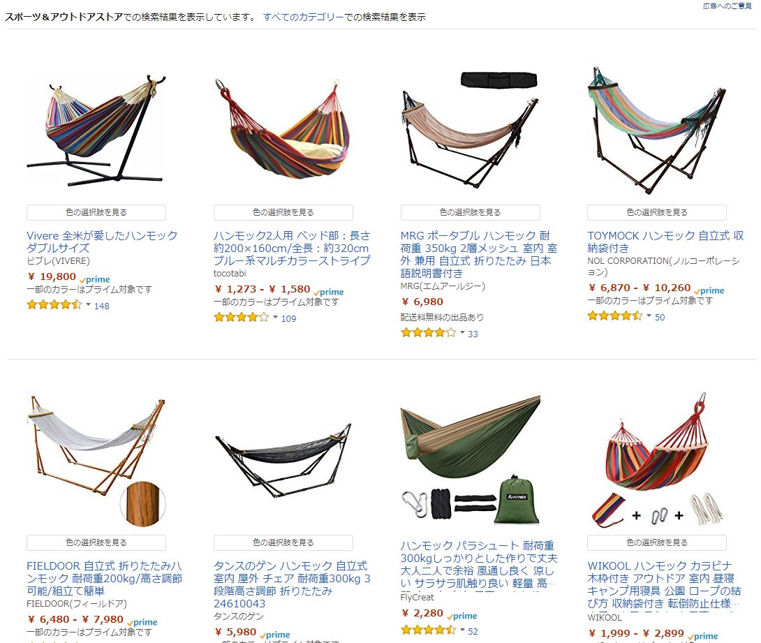Expand rating dropdown arrow beside 109 reviews

pos(275,318)
